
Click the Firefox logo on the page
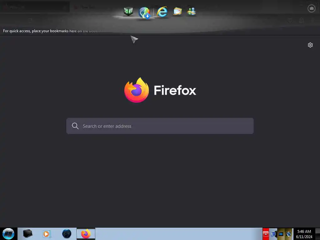pos(137,90)
